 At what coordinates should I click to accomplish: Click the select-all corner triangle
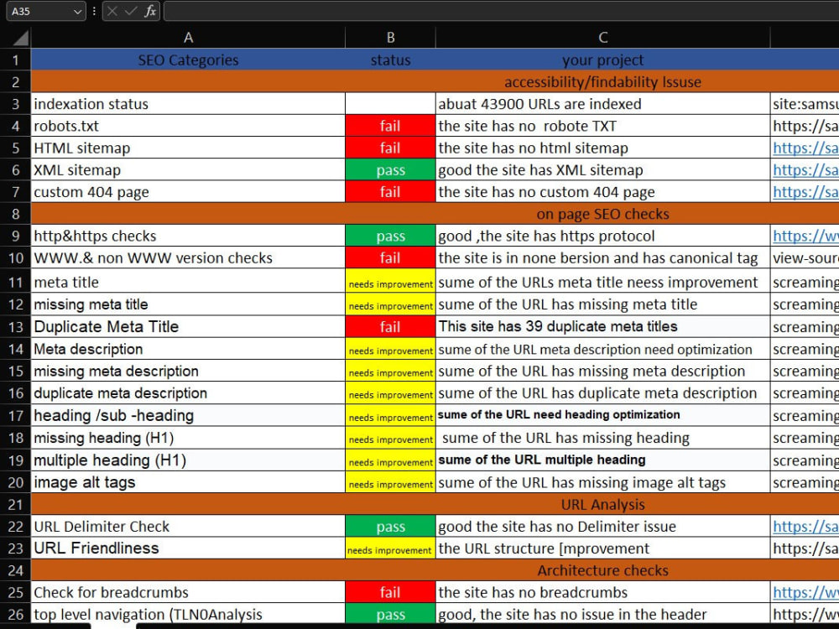coord(20,38)
